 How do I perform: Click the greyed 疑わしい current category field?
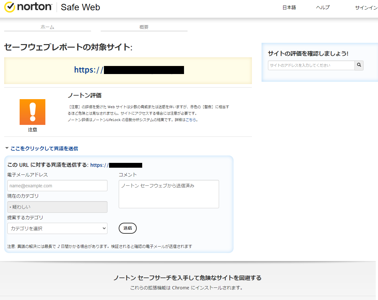pyautogui.click(x=57, y=207)
